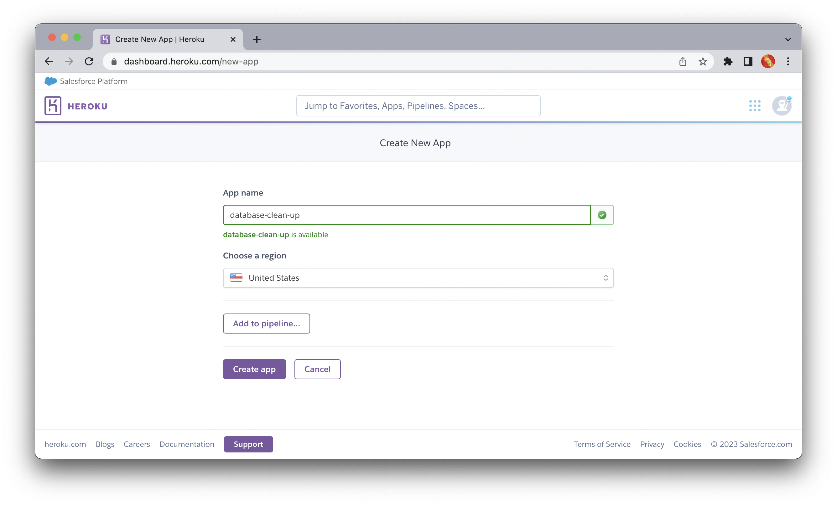
Task: Open Chrome's three-dot menu
Action: (x=788, y=61)
